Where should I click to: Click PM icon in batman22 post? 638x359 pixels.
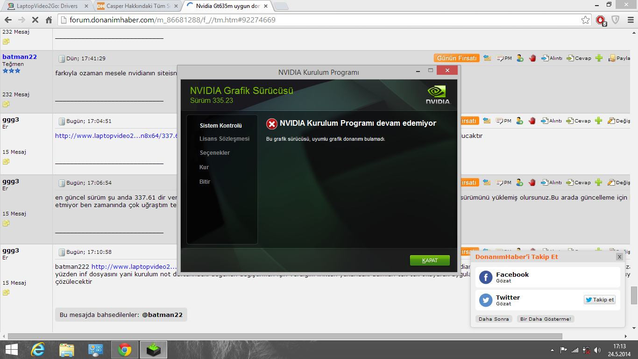click(x=504, y=58)
